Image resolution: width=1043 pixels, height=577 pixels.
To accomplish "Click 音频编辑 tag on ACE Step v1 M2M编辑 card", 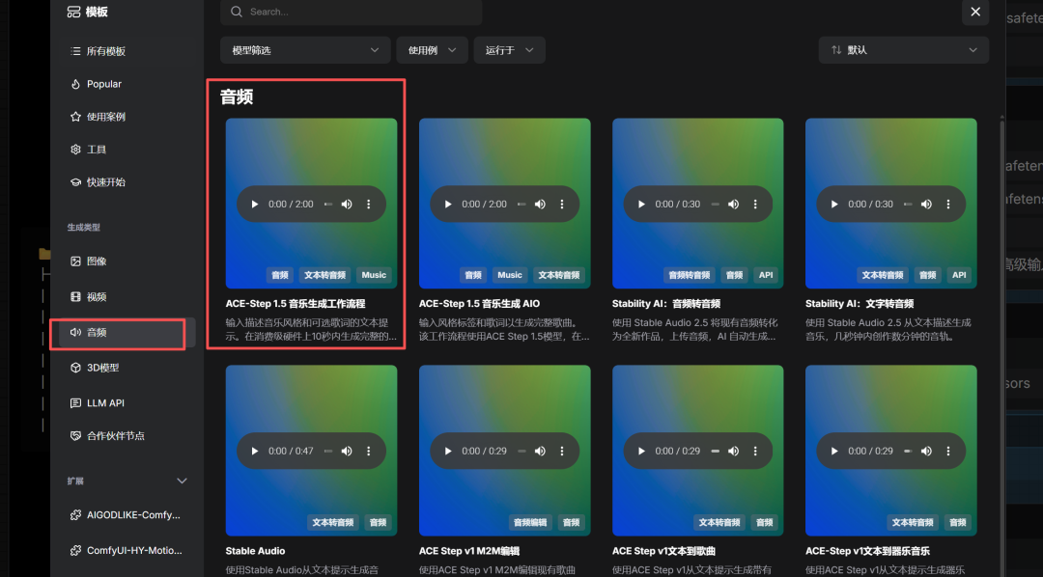I will click(530, 523).
